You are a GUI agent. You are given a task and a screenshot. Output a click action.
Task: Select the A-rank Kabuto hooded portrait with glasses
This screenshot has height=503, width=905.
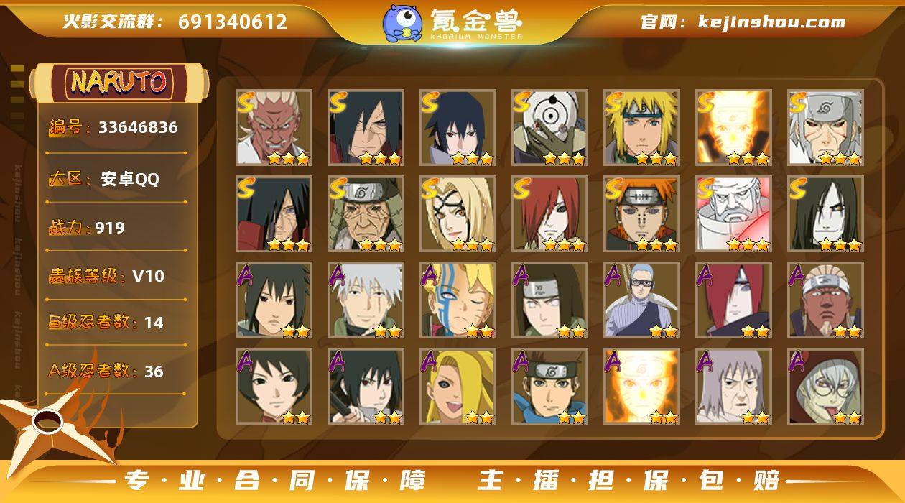click(x=825, y=387)
